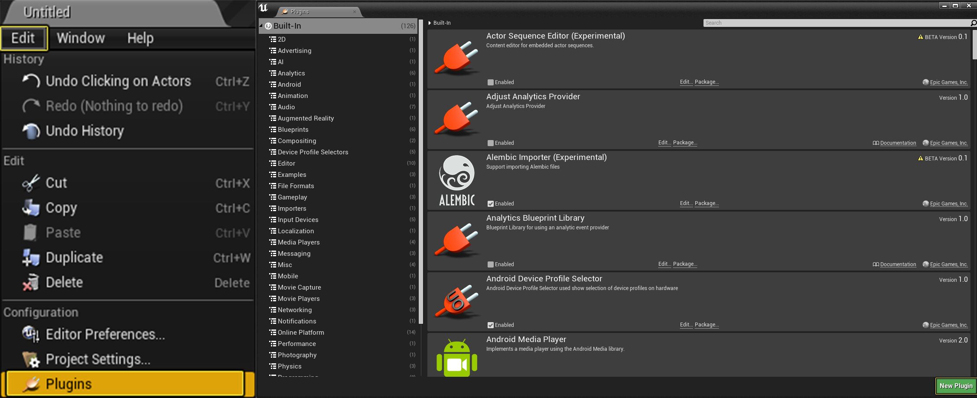Viewport: 977px width, 398px height.
Task: Enable the Actor Sequence Editor plugin
Action: click(x=490, y=82)
